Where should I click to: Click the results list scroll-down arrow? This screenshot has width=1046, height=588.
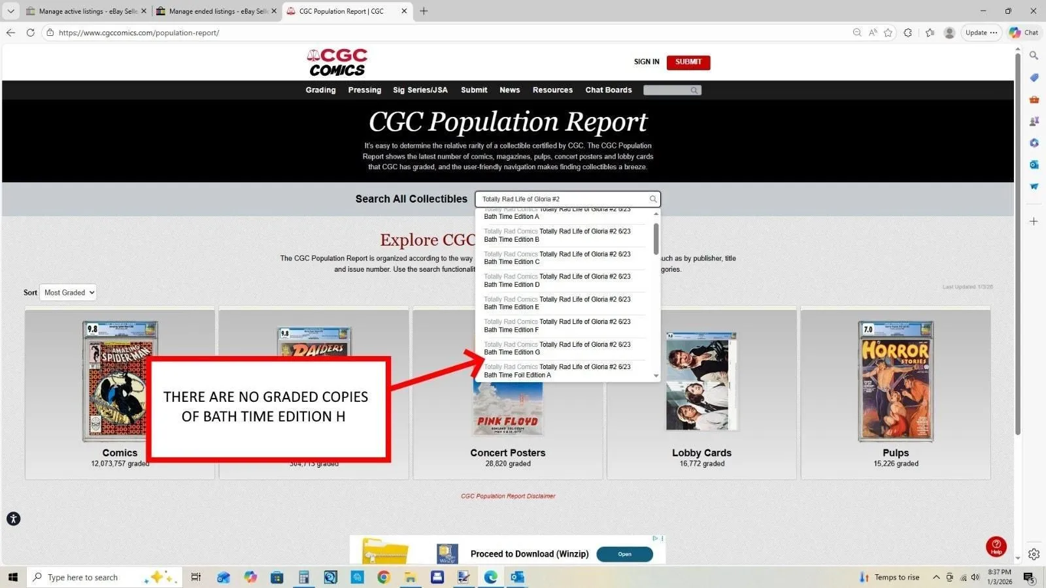656,376
